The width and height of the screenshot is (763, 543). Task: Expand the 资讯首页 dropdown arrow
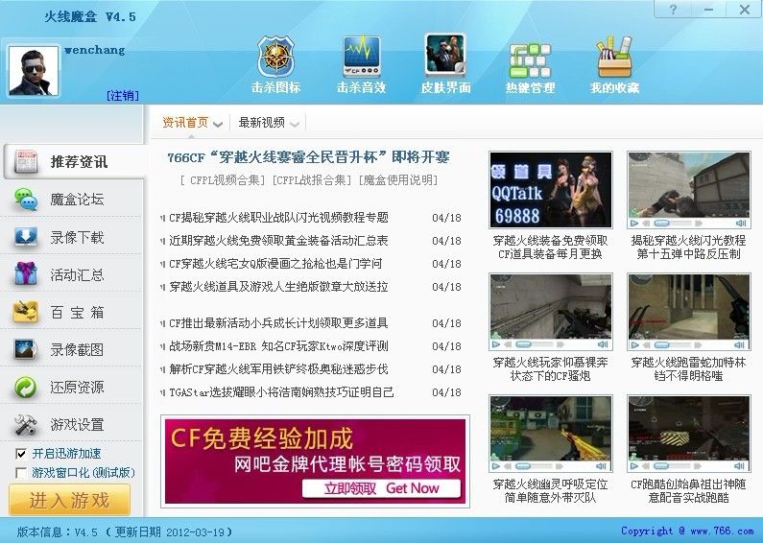tap(218, 124)
